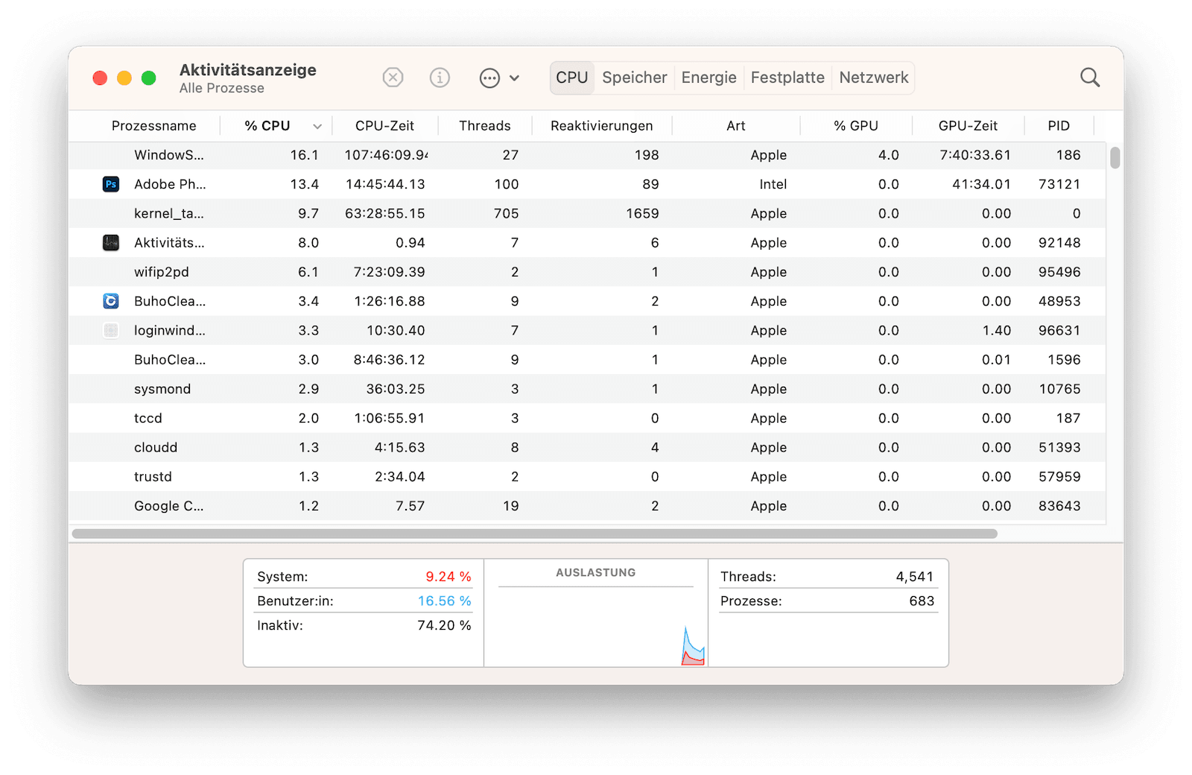Click the loginwindow process icon
The width and height of the screenshot is (1192, 775).
pos(111,330)
